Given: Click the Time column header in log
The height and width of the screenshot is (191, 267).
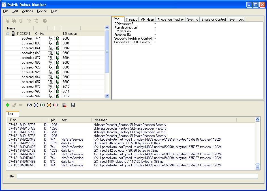Looking at the screenshot, I should 25,120.
